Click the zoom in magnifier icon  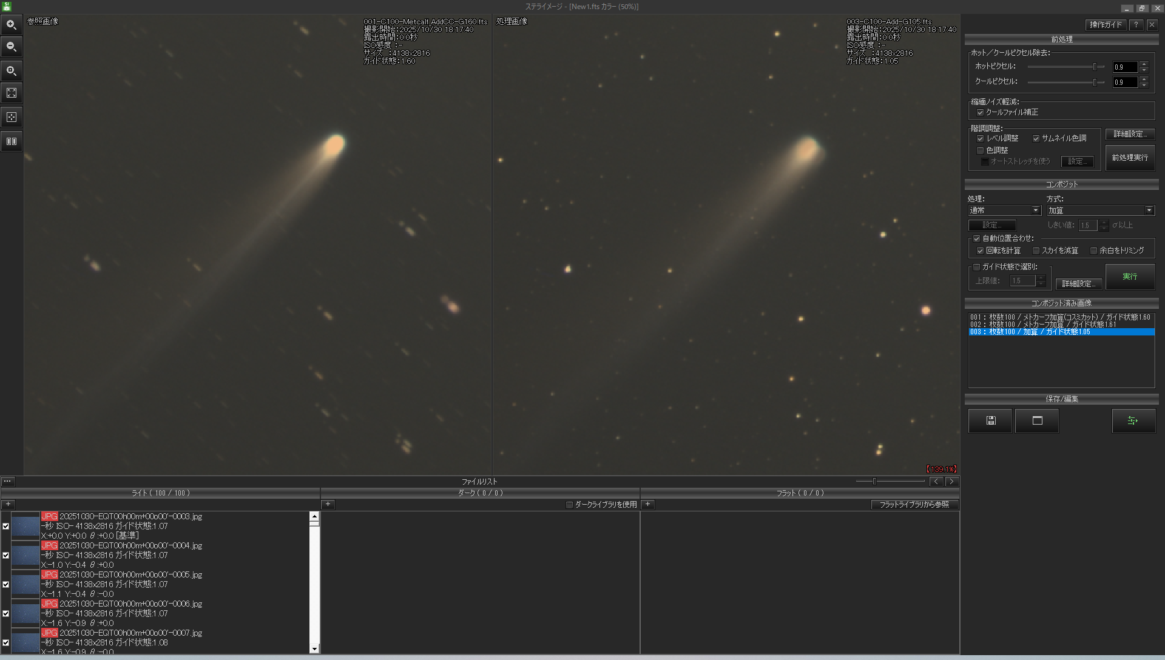[x=11, y=25]
